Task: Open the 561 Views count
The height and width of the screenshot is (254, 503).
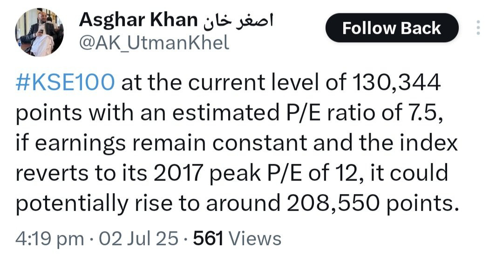Action: pyautogui.click(x=237, y=239)
